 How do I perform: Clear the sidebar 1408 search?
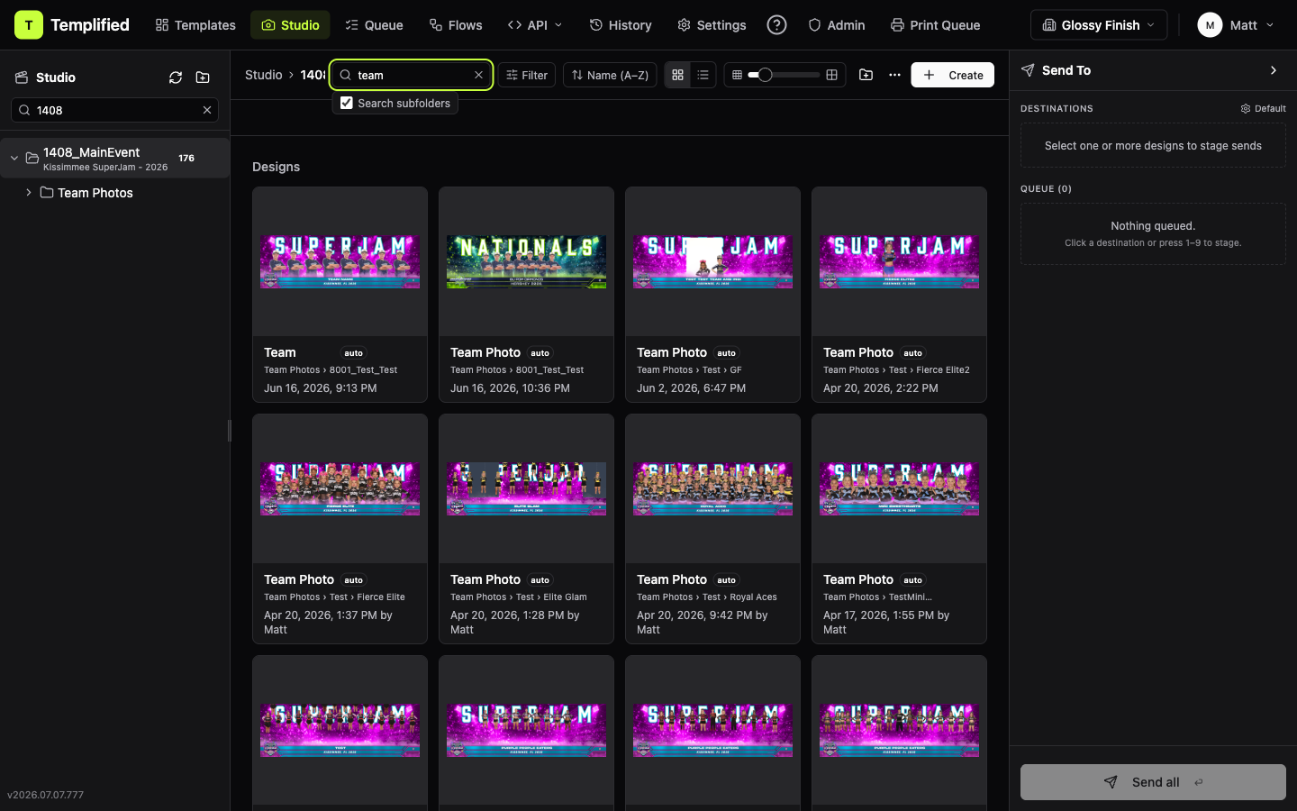point(207,110)
